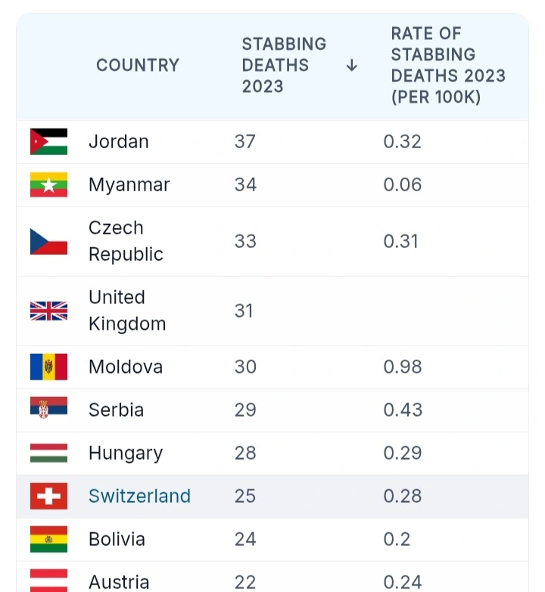This screenshot has height=592, width=545.
Task: Click the Switzerland flag icon
Action: point(48,496)
